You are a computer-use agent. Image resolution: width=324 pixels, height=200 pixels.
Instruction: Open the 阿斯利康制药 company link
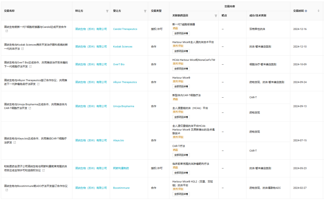tap(121, 168)
